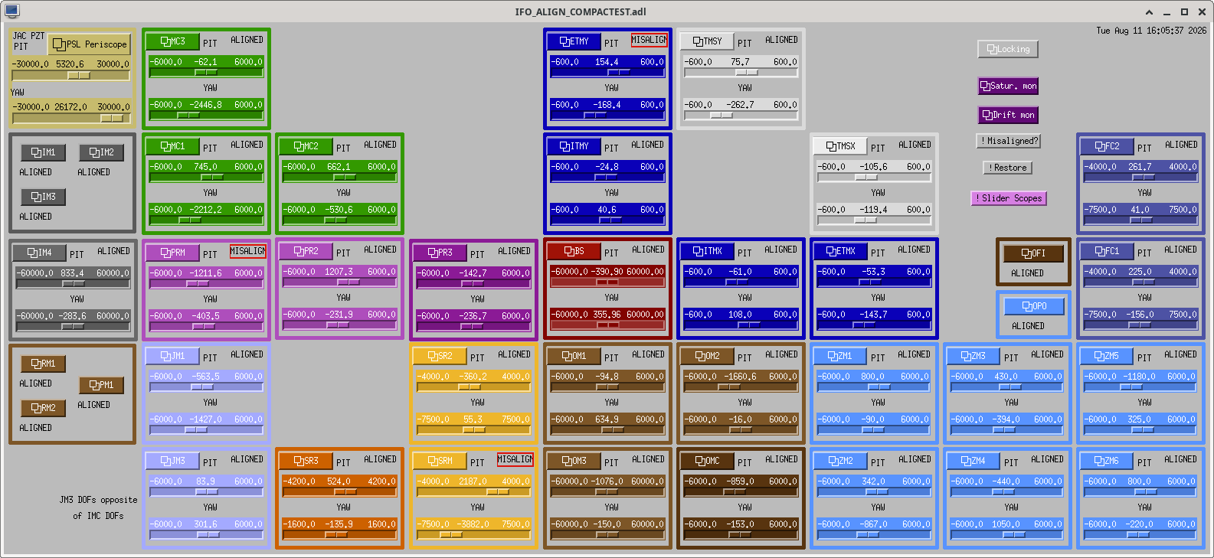Toggle the BS ALIGNED status
The height and width of the screenshot is (558, 1214).
[x=648, y=250]
